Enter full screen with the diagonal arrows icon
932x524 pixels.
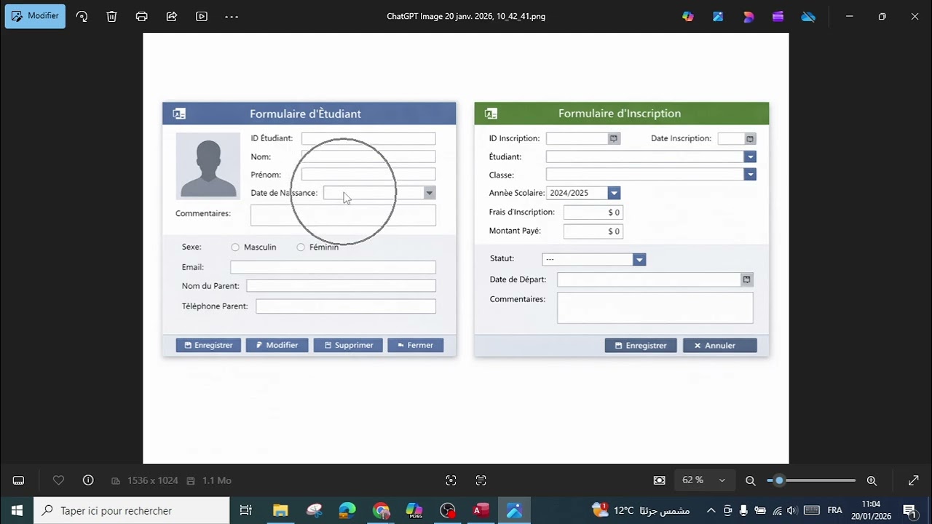914,480
